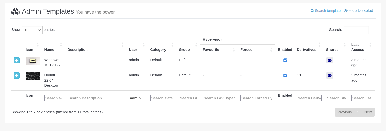Expand the Windows 10 T2 ES row details
The image size is (386, 131).
click(17, 60)
